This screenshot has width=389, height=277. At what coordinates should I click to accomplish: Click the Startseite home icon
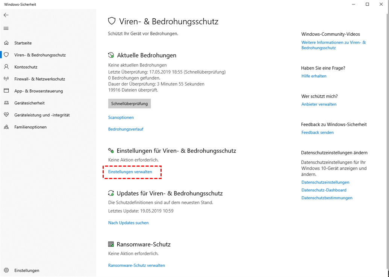tap(6, 43)
